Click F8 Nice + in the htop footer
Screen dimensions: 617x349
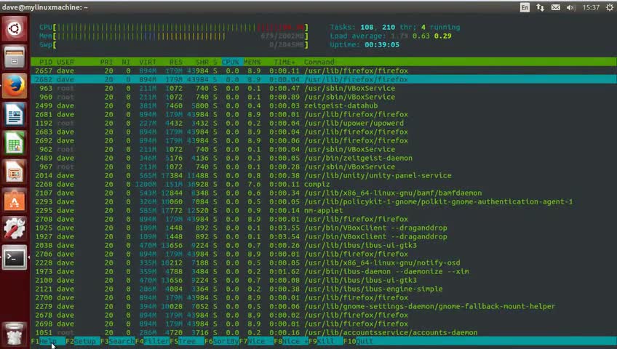click(291, 341)
